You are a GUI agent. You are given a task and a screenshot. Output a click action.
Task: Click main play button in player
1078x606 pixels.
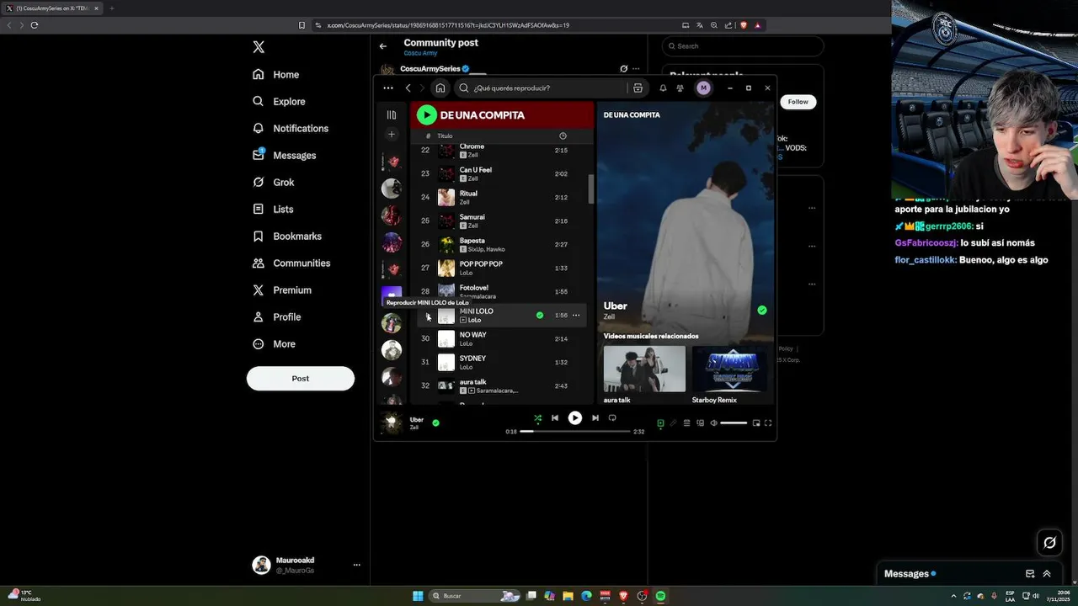click(x=574, y=417)
